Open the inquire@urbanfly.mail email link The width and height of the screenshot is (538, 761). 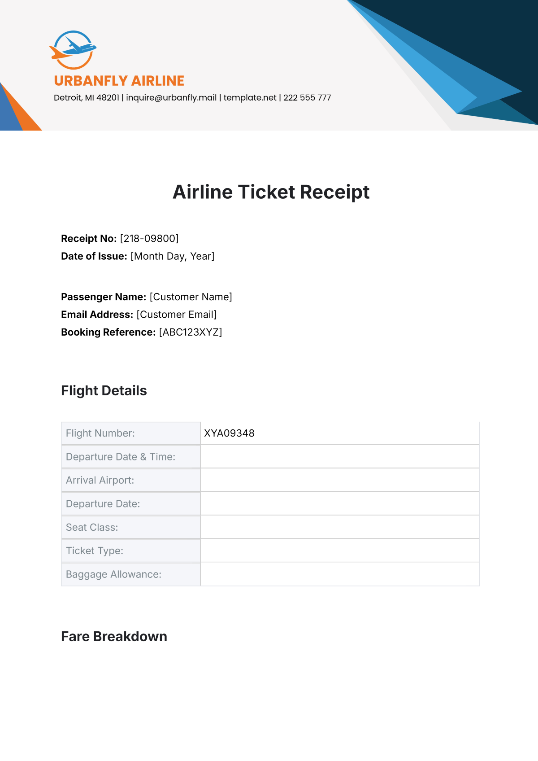tap(171, 98)
